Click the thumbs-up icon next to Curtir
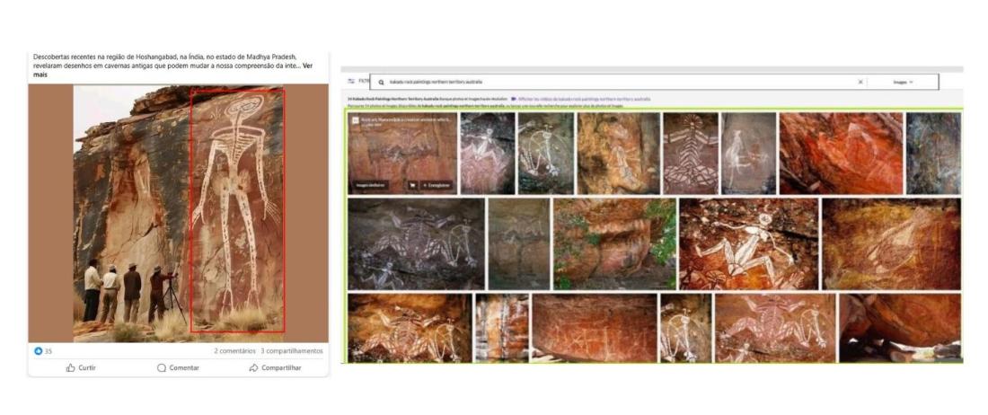This screenshot has width=988, height=415. (71, 367)
